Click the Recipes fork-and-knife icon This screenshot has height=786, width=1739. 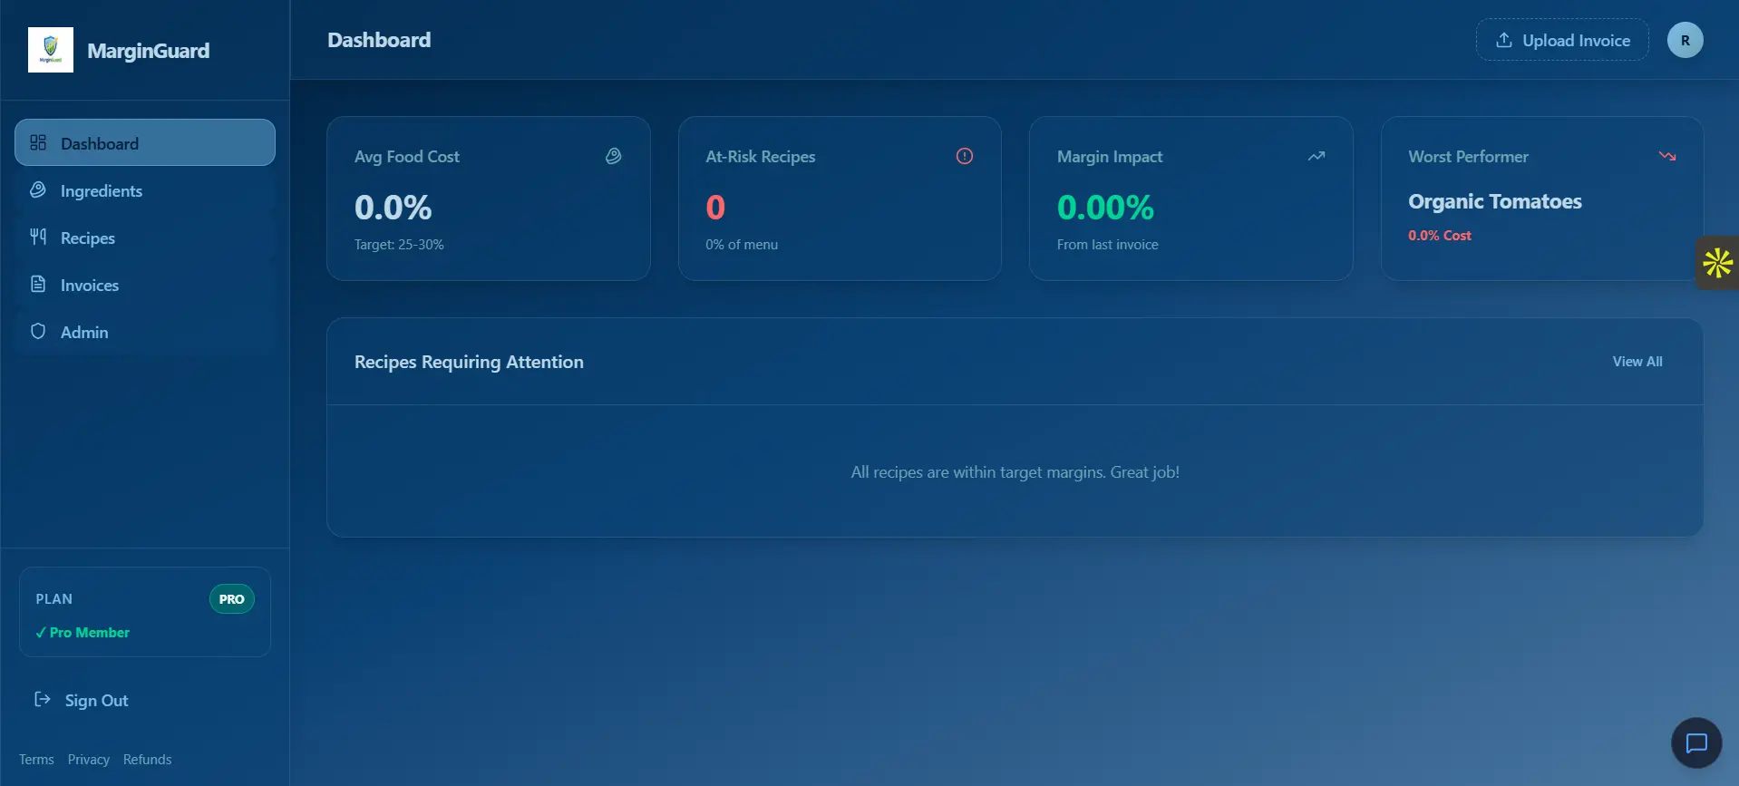38,237
